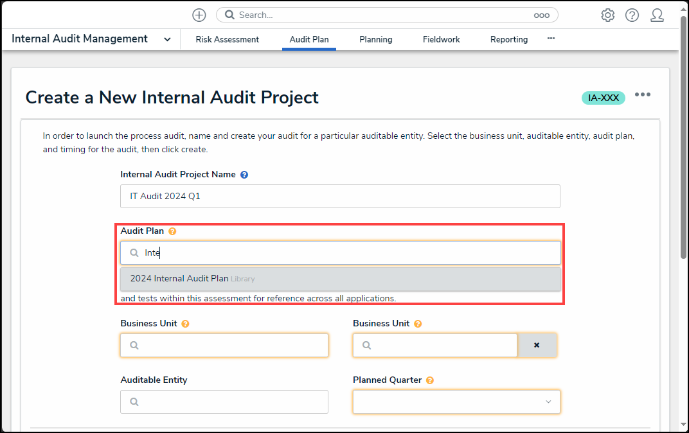Click the help icon beside Internal Audit Project Name
689x433 pixels.
[x=244, y=175]
